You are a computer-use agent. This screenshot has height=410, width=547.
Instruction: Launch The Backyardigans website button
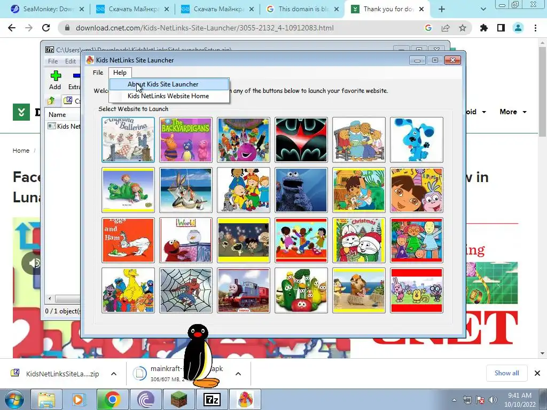coord(185,140)
